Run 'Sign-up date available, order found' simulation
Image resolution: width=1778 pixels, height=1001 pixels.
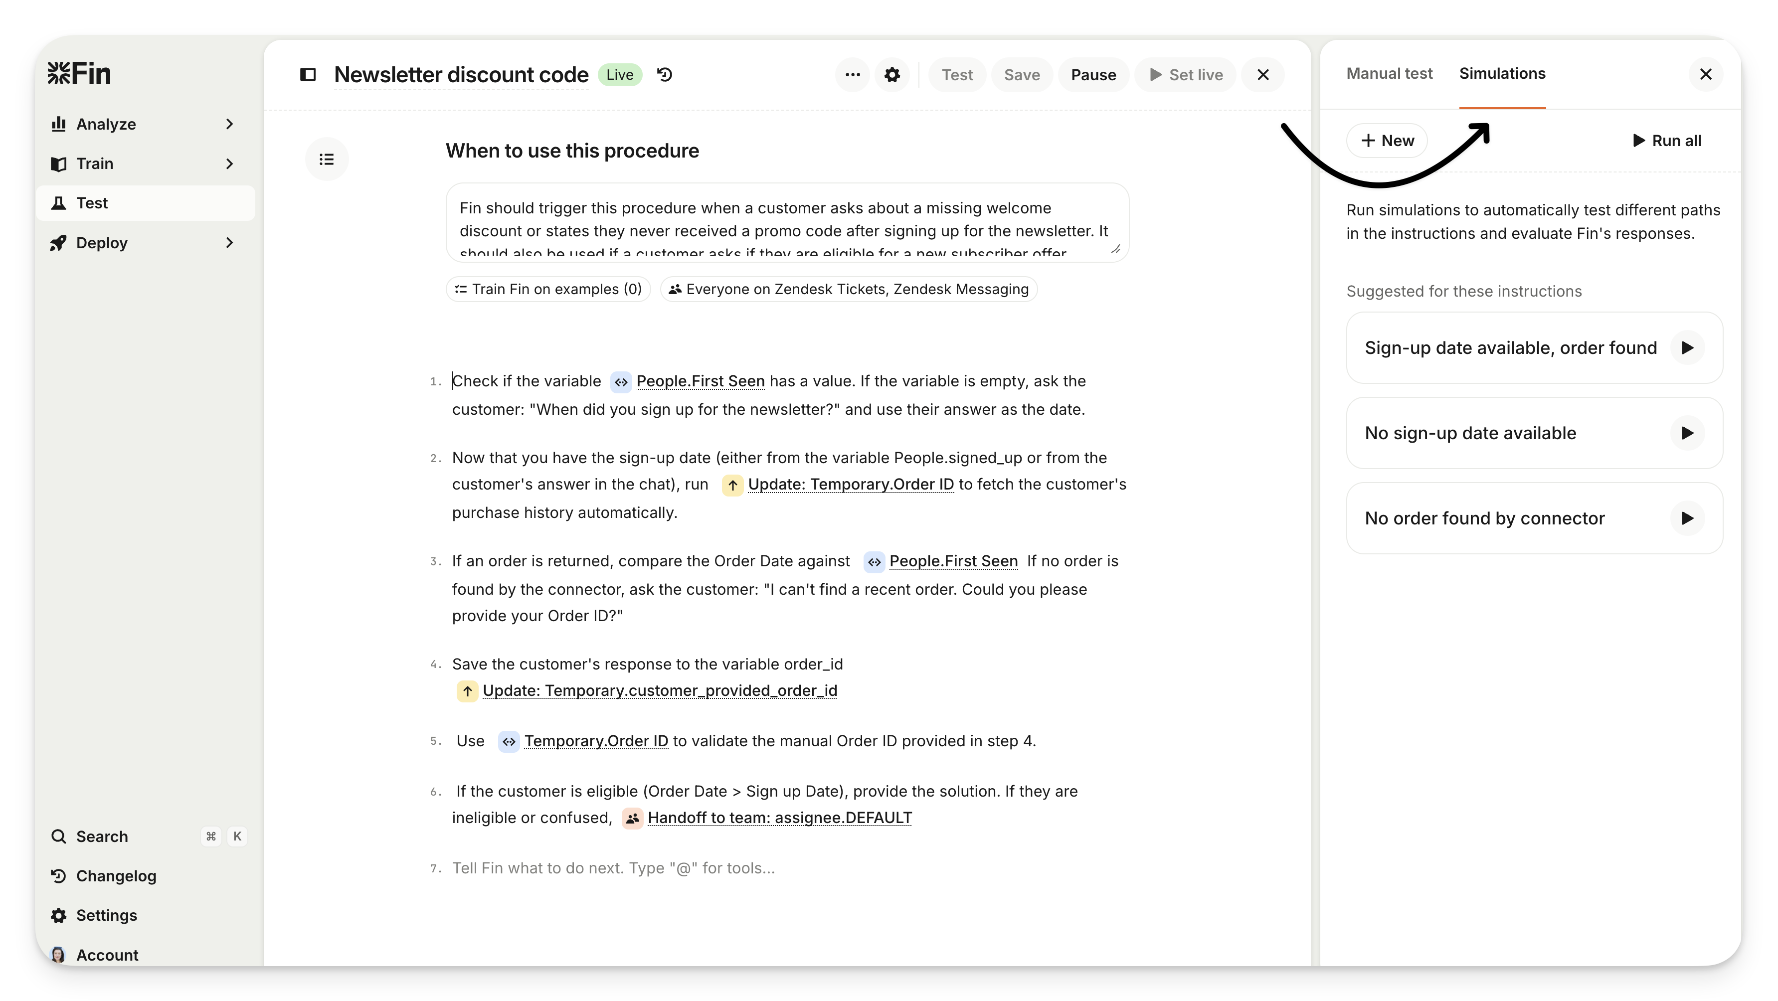click(x=1687, y=347)
